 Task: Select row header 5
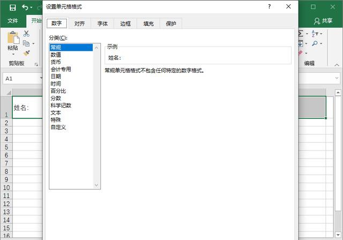click(x=6, y=147)
